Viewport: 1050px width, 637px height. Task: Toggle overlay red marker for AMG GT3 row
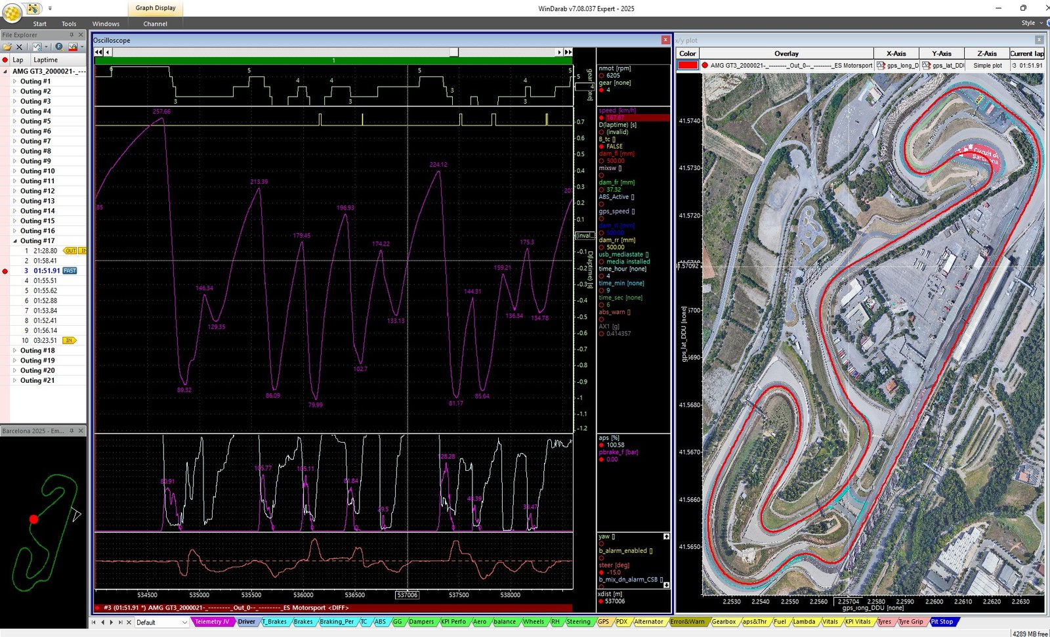(x=705, y=66)
